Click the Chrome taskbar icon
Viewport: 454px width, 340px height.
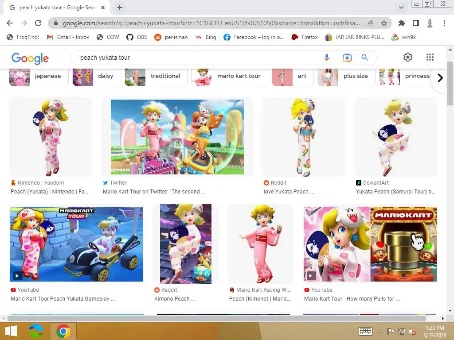[x=63, y=331]
